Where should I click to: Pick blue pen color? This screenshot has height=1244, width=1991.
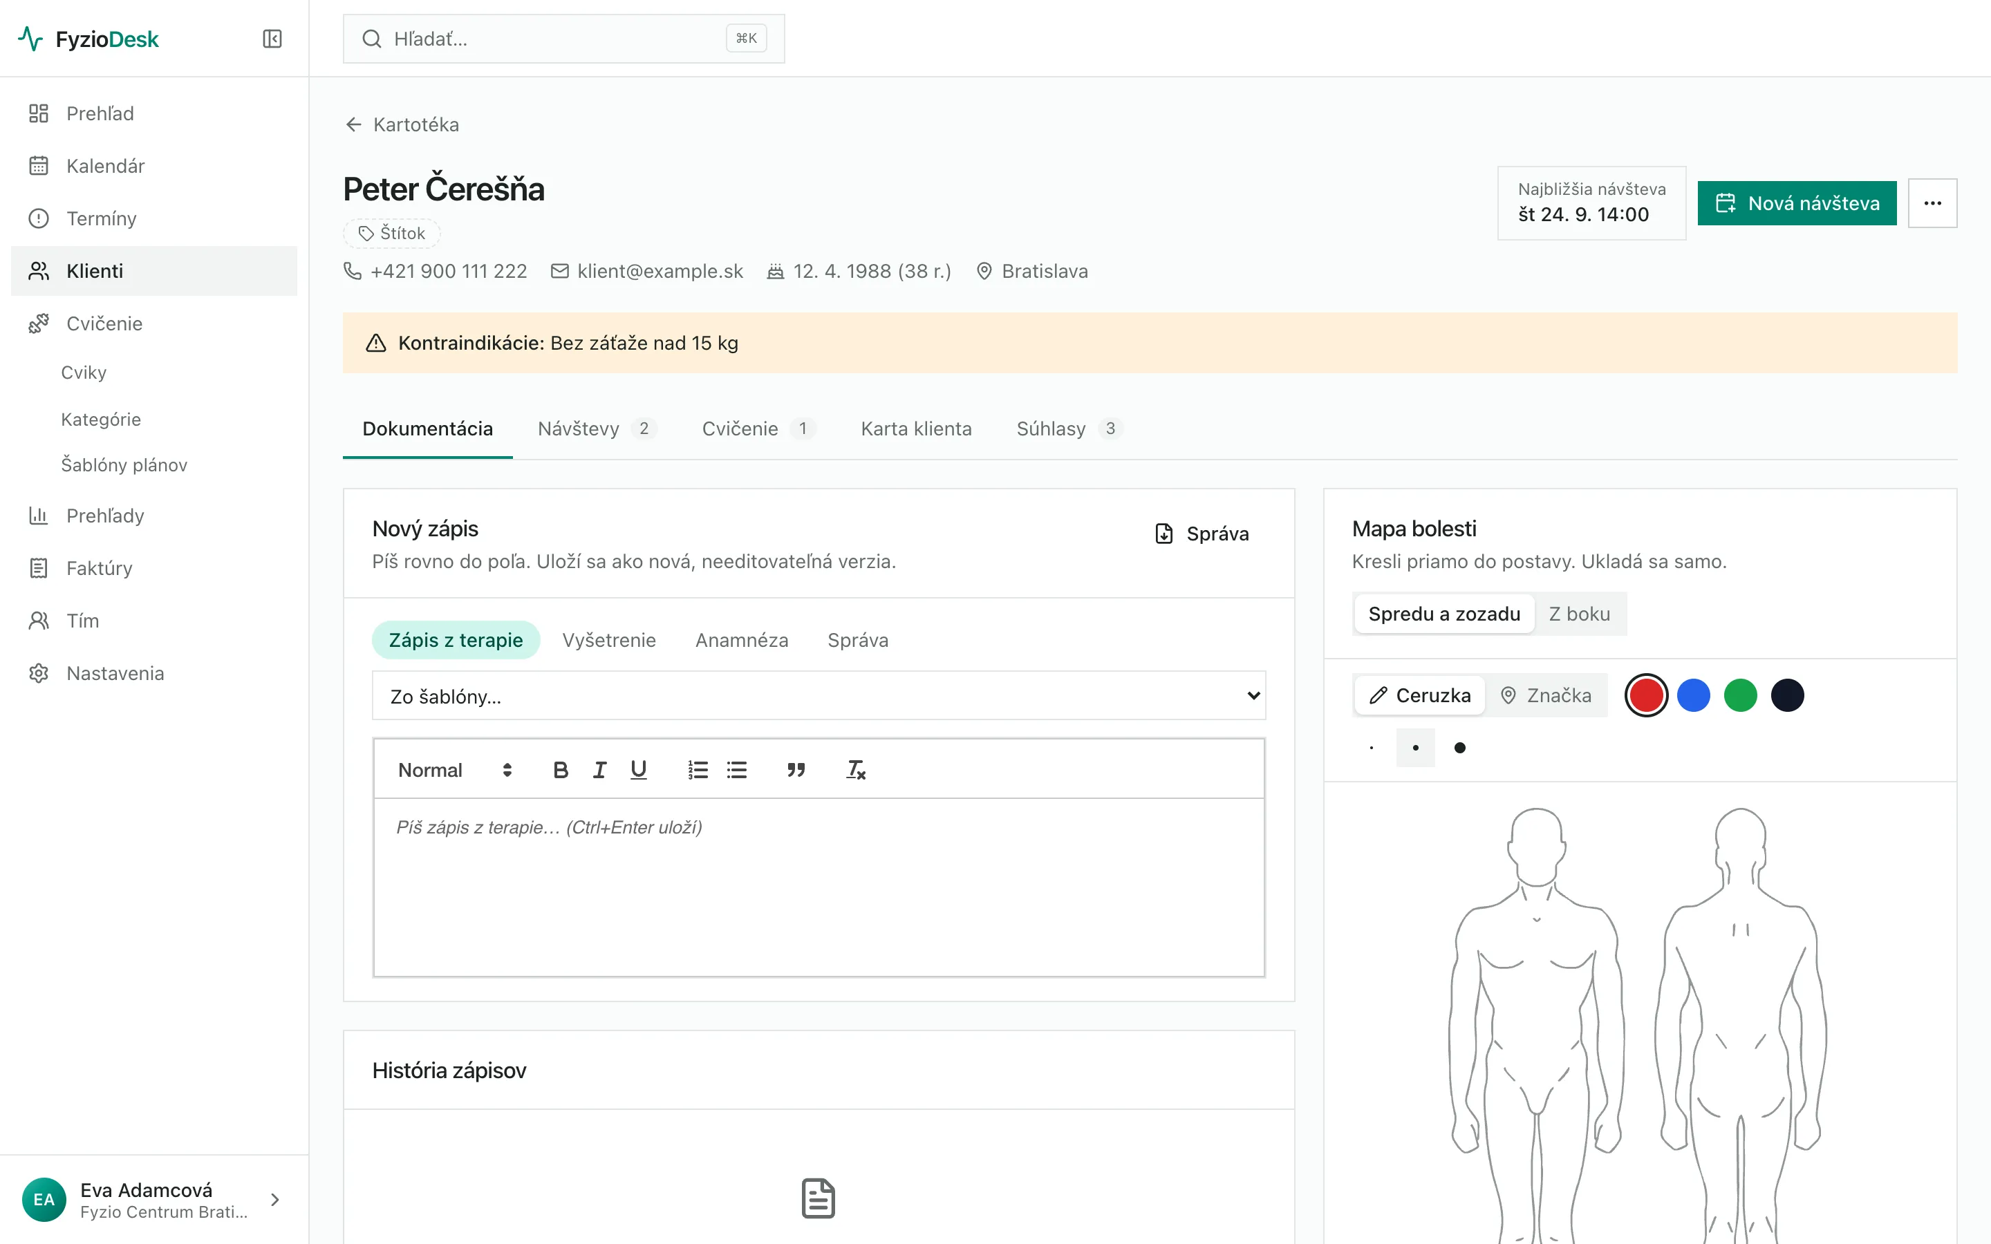[1693, 696]
